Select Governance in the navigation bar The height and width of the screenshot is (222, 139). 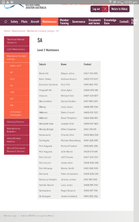(79, 21)
